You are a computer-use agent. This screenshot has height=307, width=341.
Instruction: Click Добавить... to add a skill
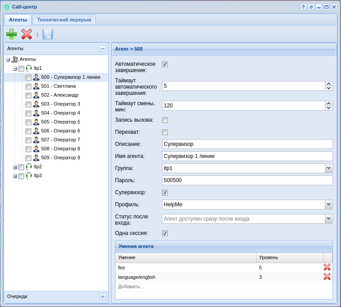point(131,286)
